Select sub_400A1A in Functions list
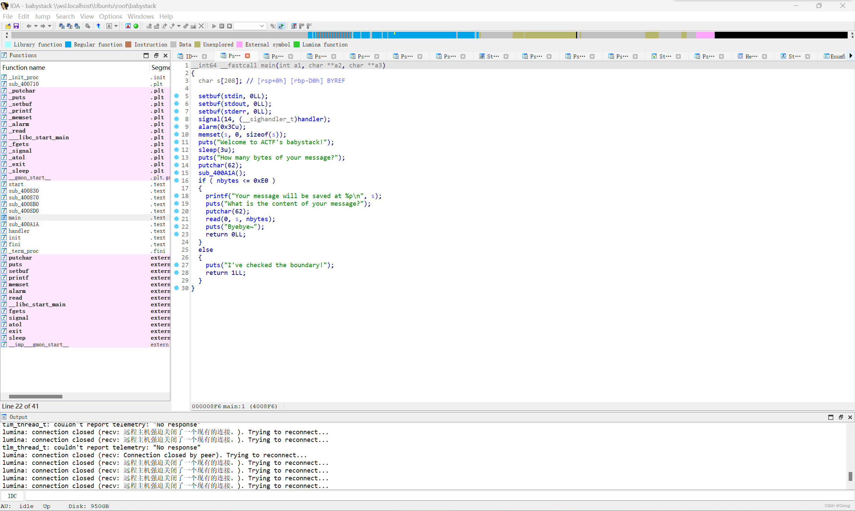The width and height of the screenshot is (855, 511). pyautogui.click(x=23, y=224)
